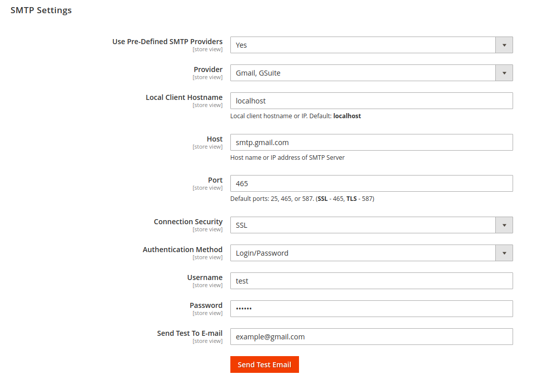Click into the Password field
Viewport: 538px width, 383px height.
click(371, 309)
